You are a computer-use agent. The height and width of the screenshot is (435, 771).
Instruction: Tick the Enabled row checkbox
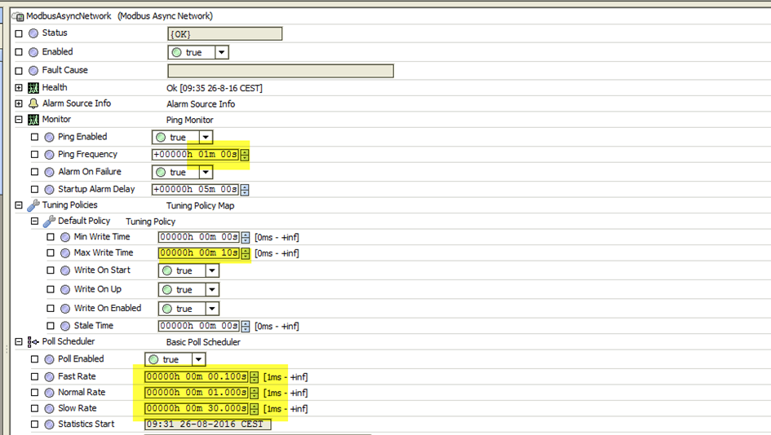pyautogui.click(x=19, y=52)
